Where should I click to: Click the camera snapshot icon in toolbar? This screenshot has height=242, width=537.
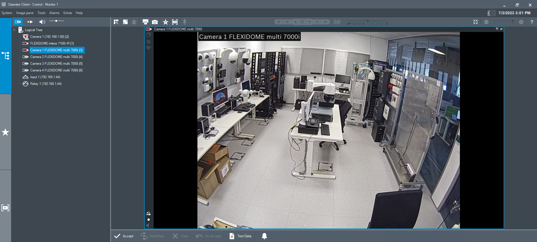155,22
